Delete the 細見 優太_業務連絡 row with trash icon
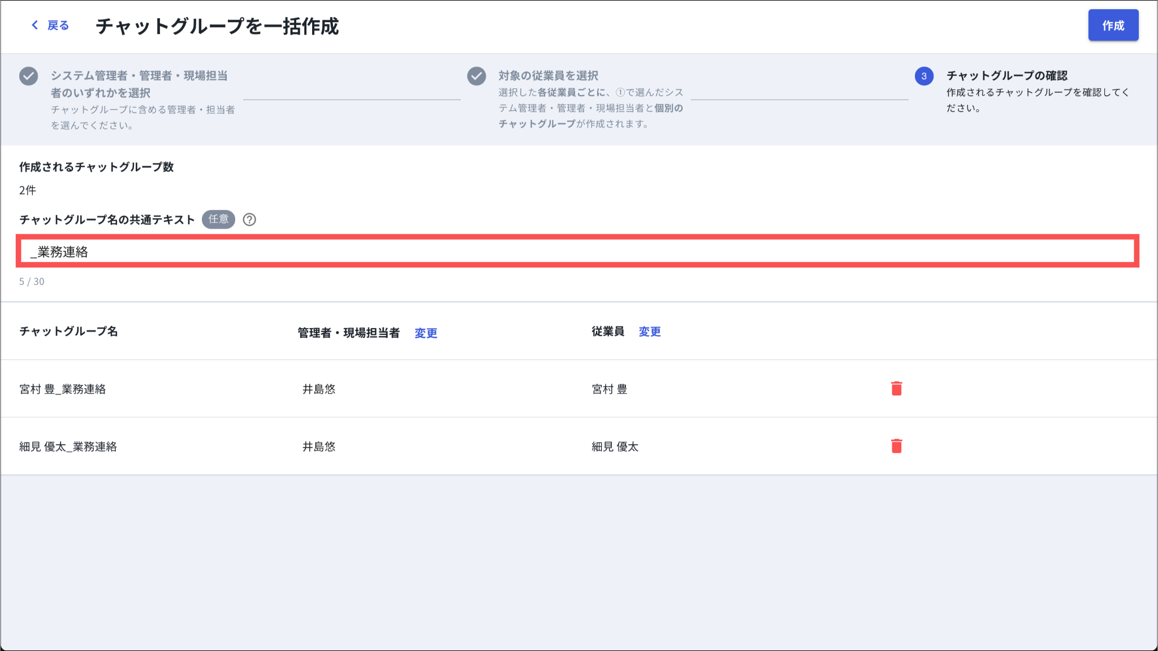 (x=896, y=446)
